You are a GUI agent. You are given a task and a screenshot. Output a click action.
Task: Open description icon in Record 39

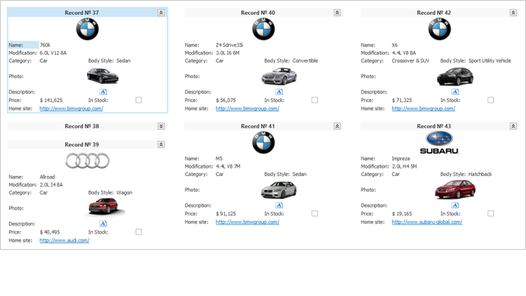point(103,224)
